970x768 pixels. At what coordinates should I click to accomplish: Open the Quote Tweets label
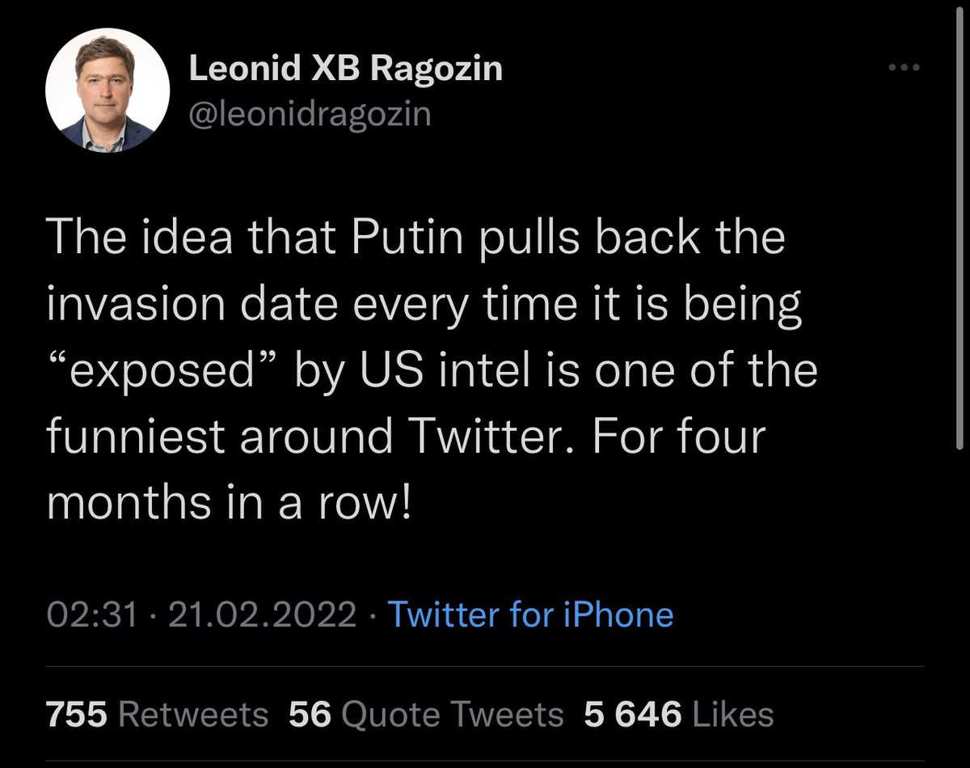click(453, 715)
